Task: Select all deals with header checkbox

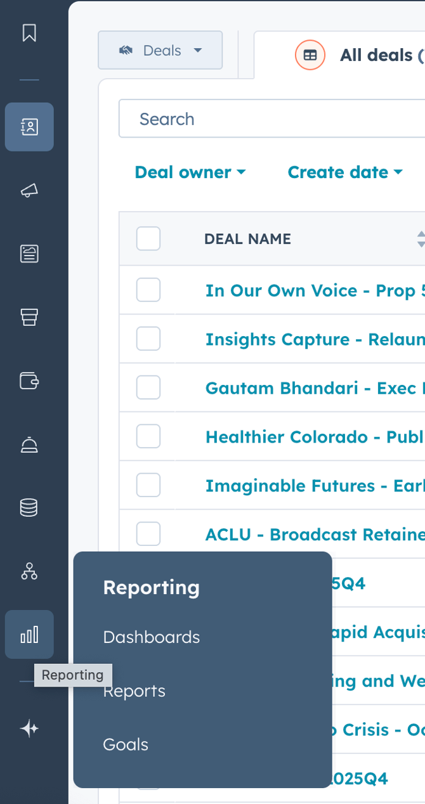Action: point(148,239)
